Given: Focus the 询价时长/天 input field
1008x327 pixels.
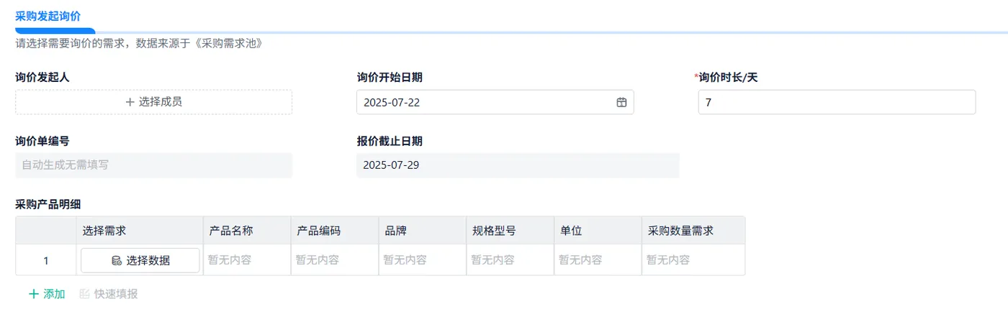Looking at the screenshot, I should pos(837,102).
